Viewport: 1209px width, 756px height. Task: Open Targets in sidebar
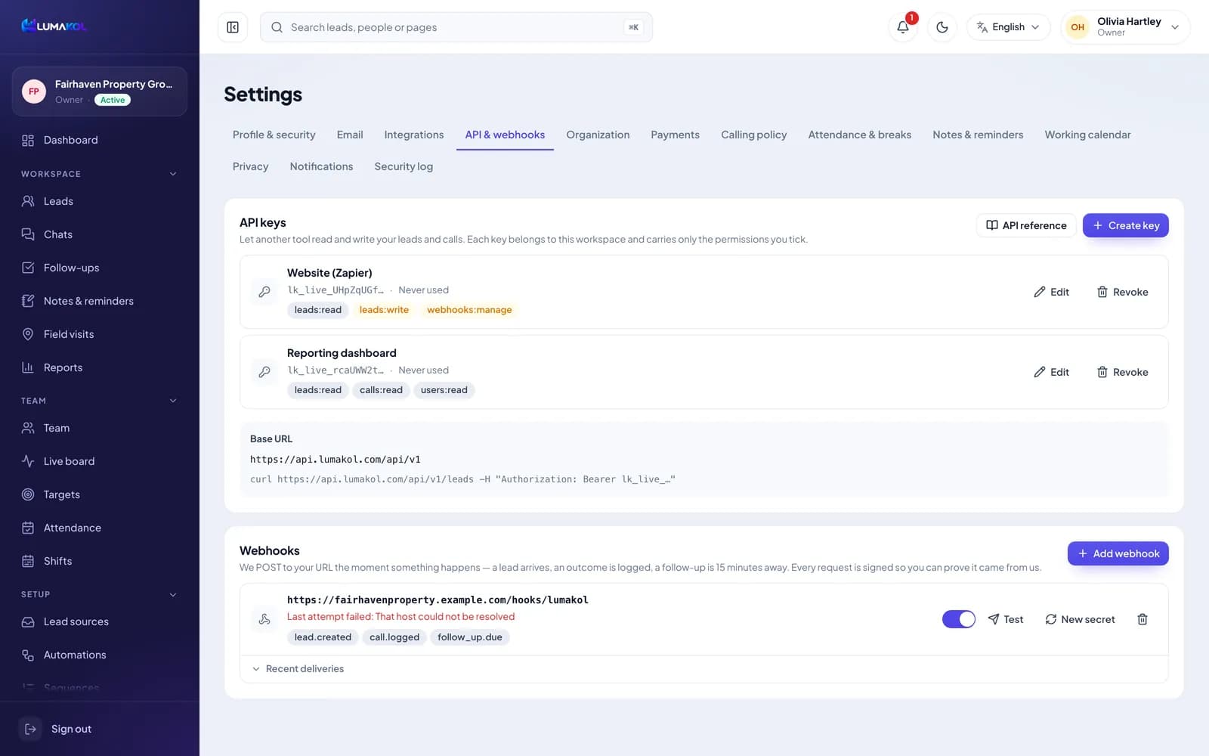coord(100,494)
